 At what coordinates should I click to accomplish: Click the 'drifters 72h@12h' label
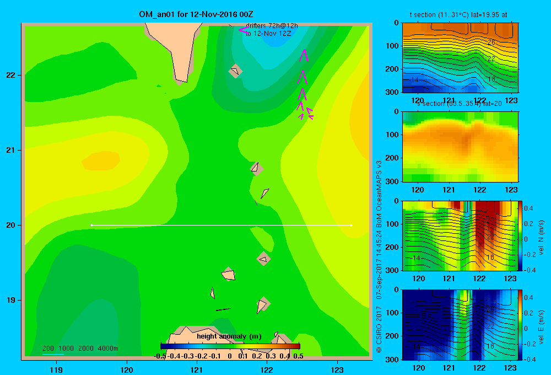272,26
